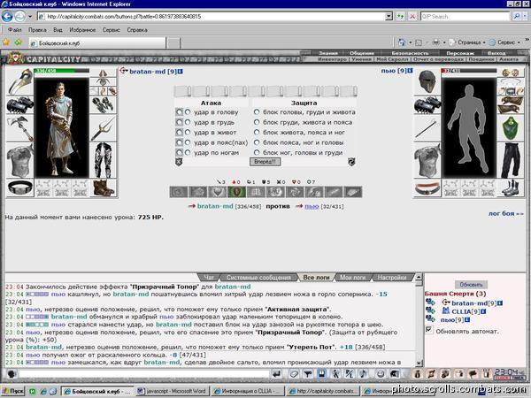Viewport: 531px width, 398px height.
Task: Click bratan-md's trident off-hand weapon icon
Action: coord(103,128)
